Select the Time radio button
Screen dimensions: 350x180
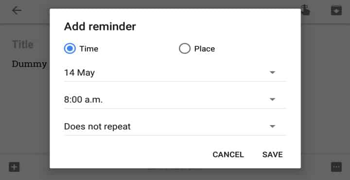click(70, 49)
